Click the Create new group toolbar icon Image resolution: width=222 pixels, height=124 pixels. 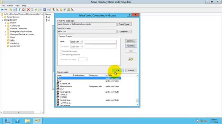click(x=57, y=10)
